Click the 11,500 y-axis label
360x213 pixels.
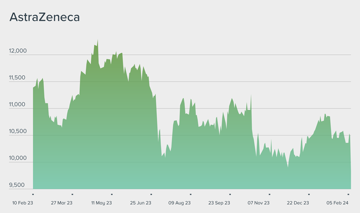18,78
